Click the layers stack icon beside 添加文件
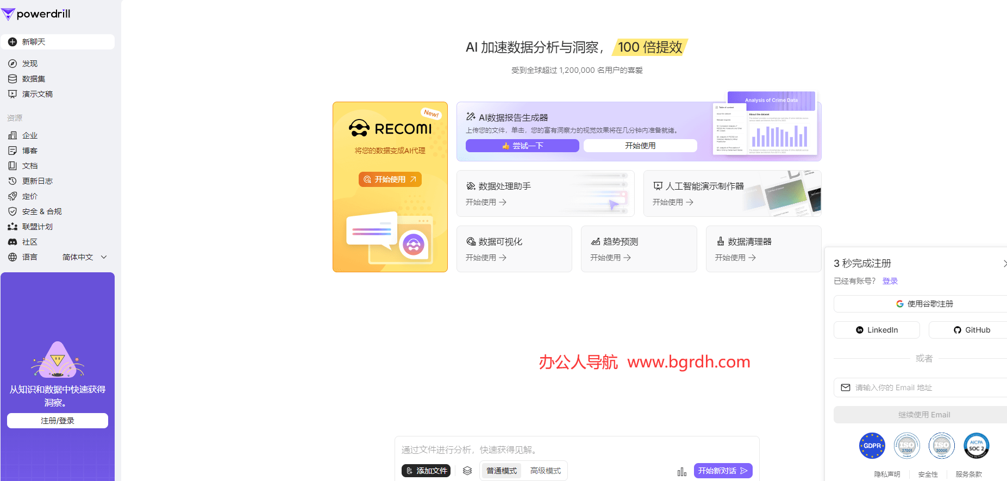The image size is (1007, 481). [x=467, y=471]
